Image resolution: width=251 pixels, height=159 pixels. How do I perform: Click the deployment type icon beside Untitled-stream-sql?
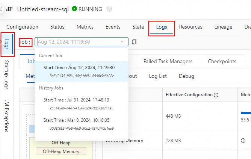point(9,9)
